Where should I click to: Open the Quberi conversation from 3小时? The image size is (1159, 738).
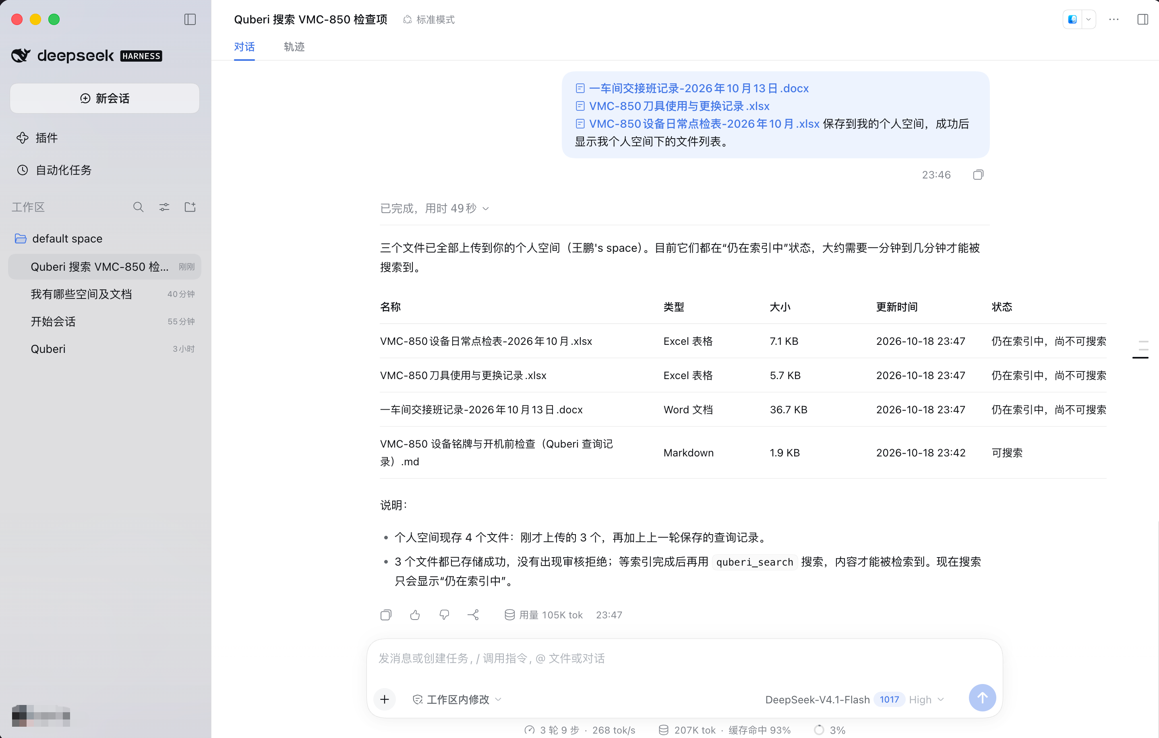tap(104, 349)
